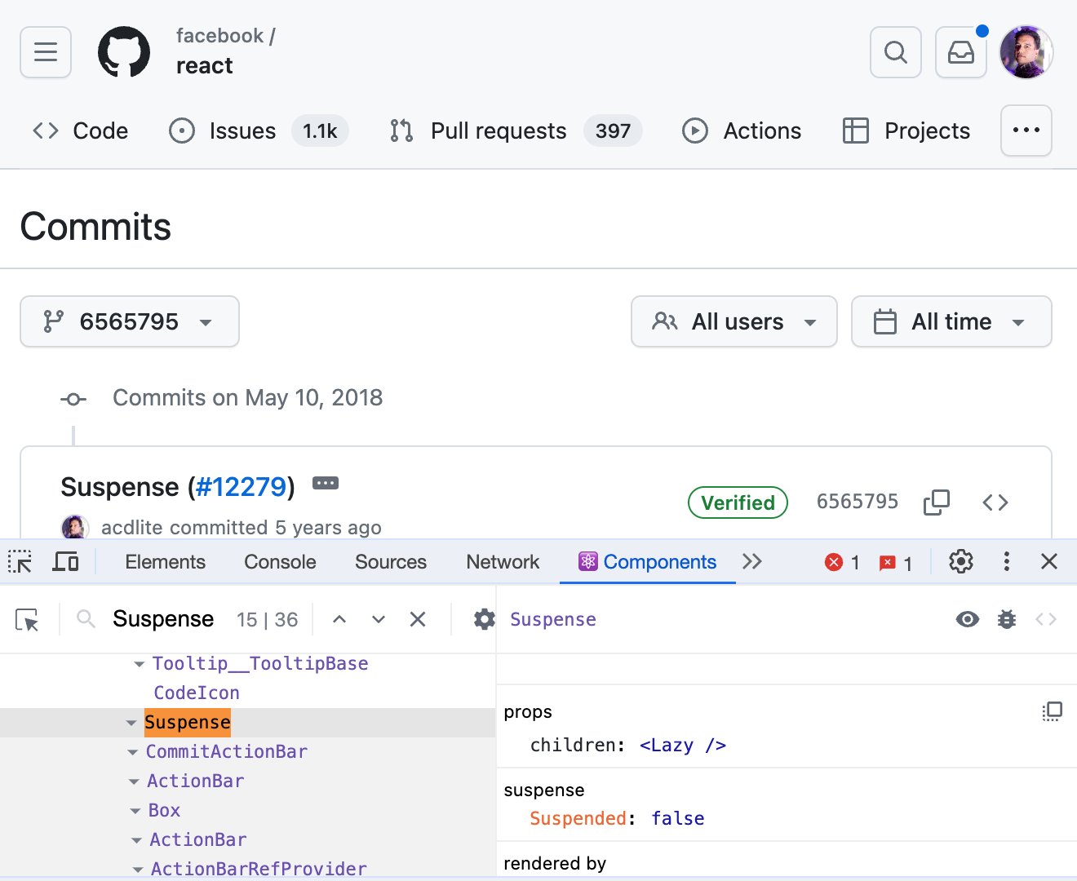Switch to the Sources DevTools panel
Image resolution: width=1077 pixels, height=881 pixels.
click(391, 562)
